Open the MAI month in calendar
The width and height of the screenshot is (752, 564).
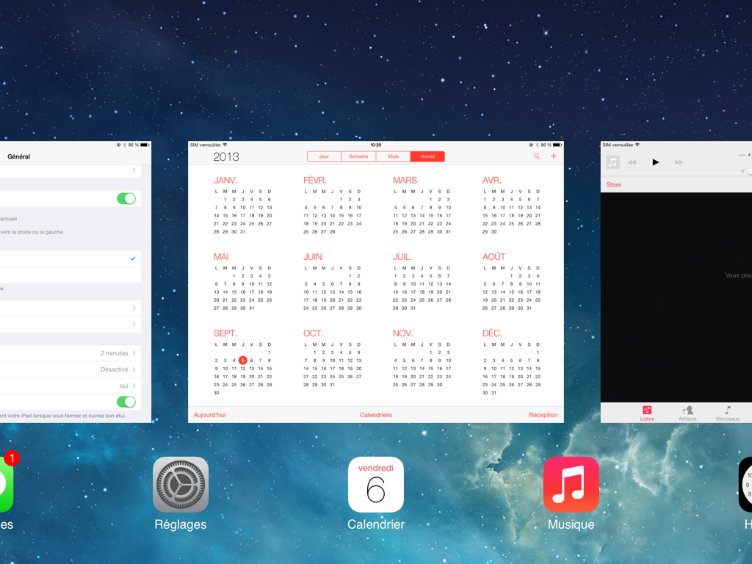point(242,283)
